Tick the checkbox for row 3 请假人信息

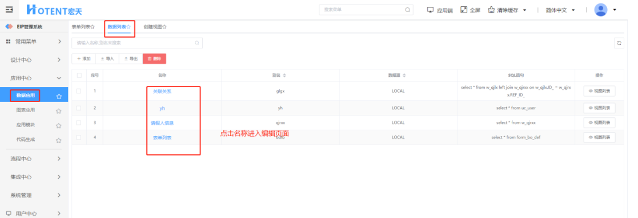[78, 123]
